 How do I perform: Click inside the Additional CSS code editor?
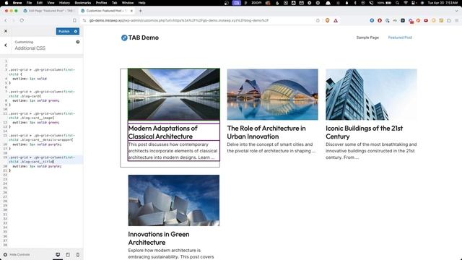pyautogui.click(x=42, y=153)
